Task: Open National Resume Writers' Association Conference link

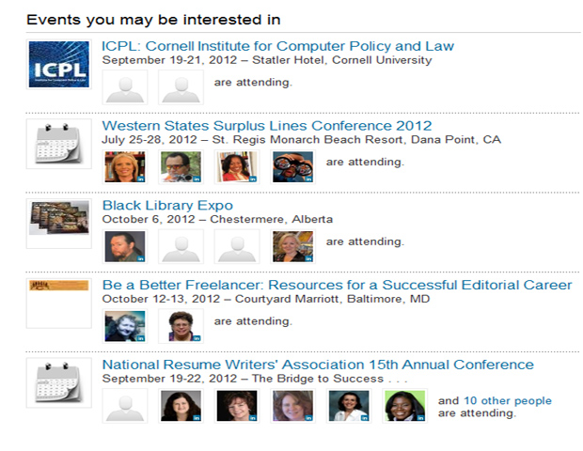Action: point(318,365)
